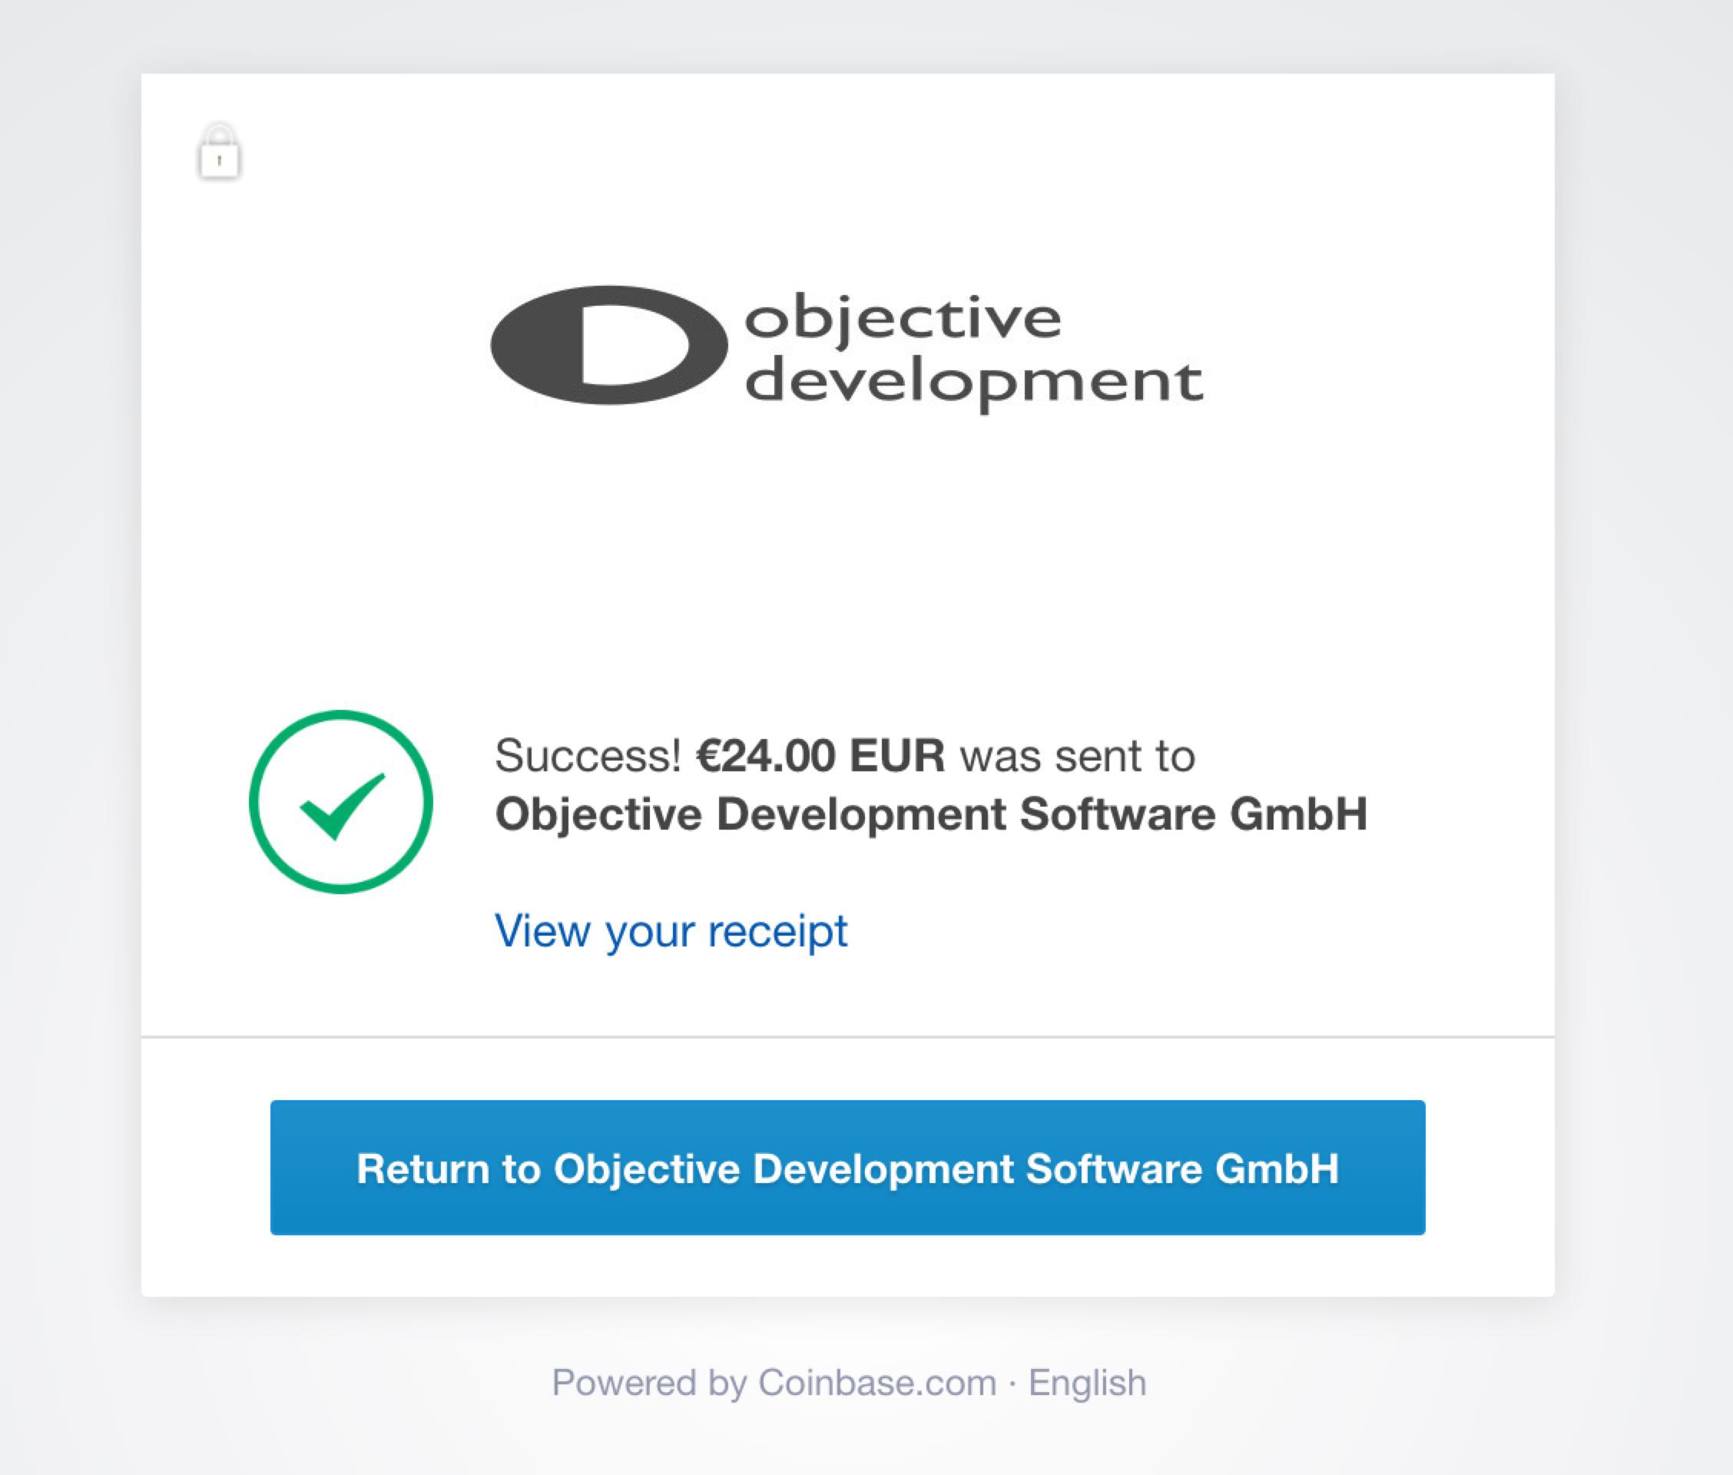Viewport: 1733px width, 1475px height.
Task: Click the bold €24.00 EUR amount
Action: (x=821, y=756)
